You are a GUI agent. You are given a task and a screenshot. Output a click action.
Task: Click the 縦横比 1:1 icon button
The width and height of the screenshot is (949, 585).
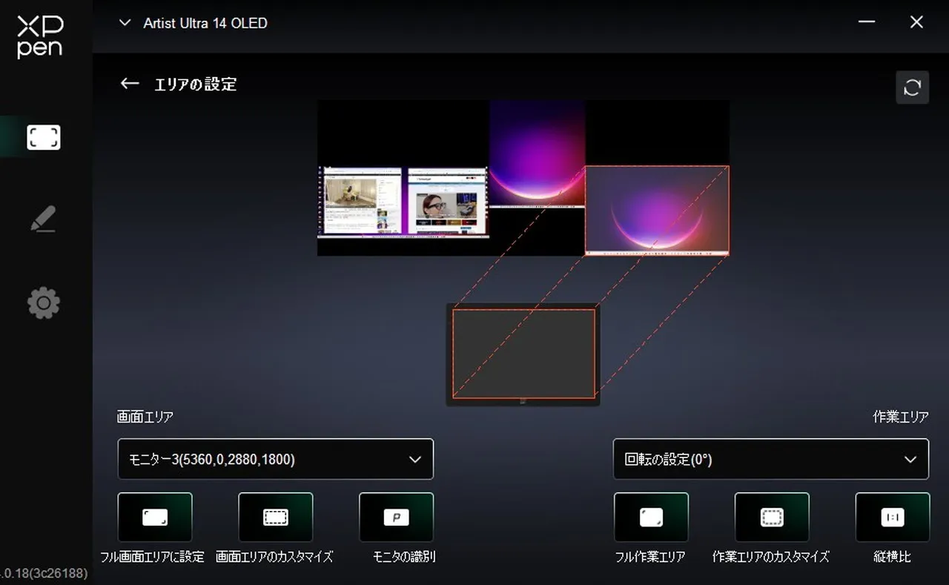coord(893,518)
